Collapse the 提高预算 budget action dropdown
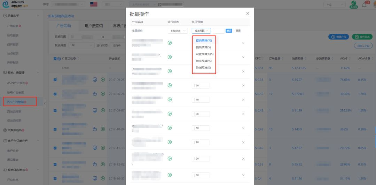This screenshot has height=185, width=376. pos(201,31)
